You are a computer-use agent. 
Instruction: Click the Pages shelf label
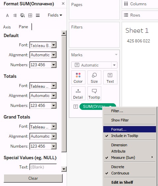point(77,5)
